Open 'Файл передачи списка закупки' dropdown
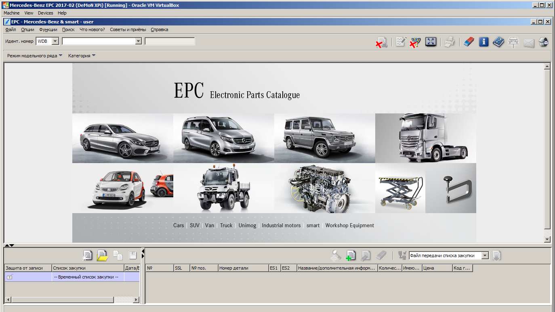This screenshot has height=312, width=555. tap(485, 255)
